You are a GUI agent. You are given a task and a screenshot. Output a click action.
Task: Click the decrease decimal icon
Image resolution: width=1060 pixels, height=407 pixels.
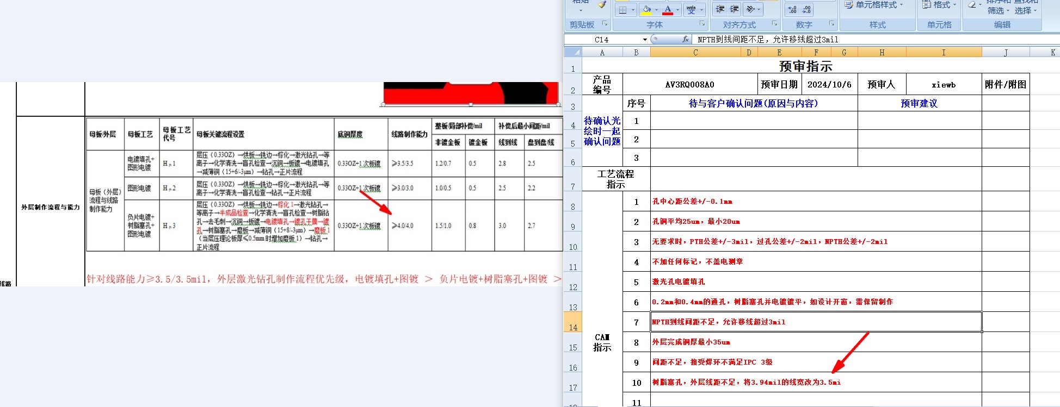coord(806,10)
